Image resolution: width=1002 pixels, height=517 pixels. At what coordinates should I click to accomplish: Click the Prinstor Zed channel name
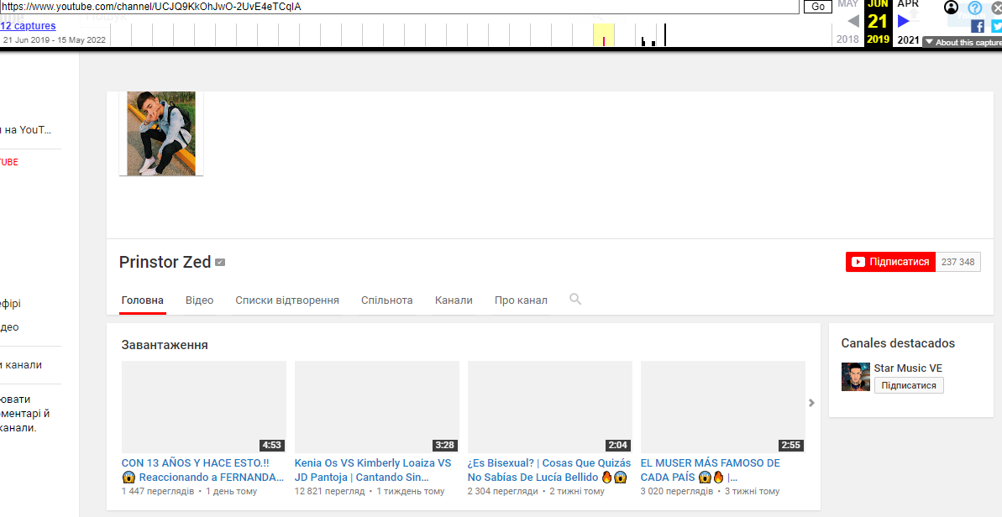[165, 263]
